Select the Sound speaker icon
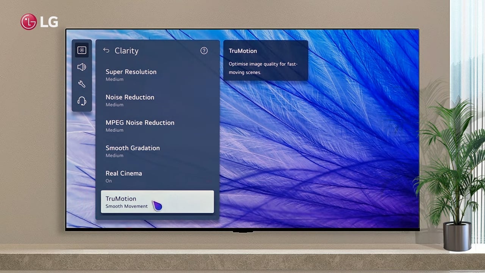The height and width of the screenshot is (273, 485). [82, 67]
